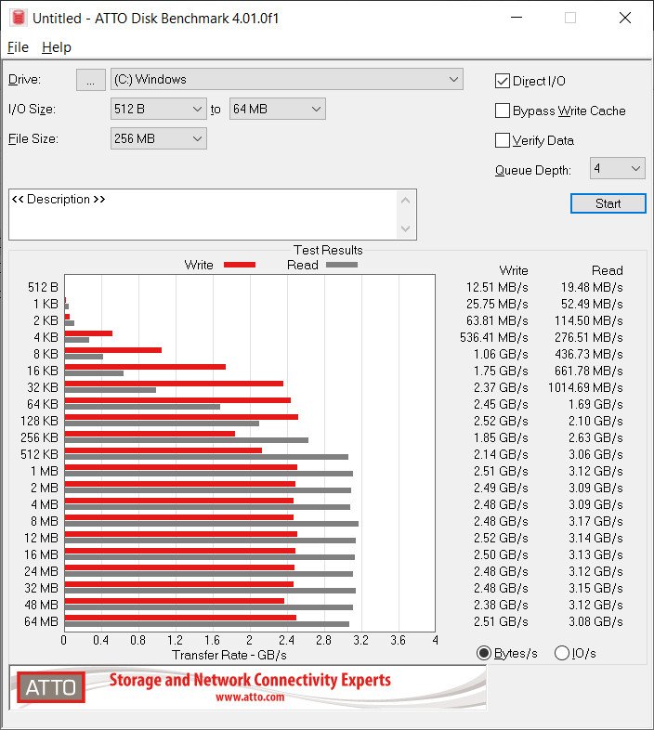Click the 3.06 GB/s read value for 512 KB
654x730 pixels.
(595, 454)
